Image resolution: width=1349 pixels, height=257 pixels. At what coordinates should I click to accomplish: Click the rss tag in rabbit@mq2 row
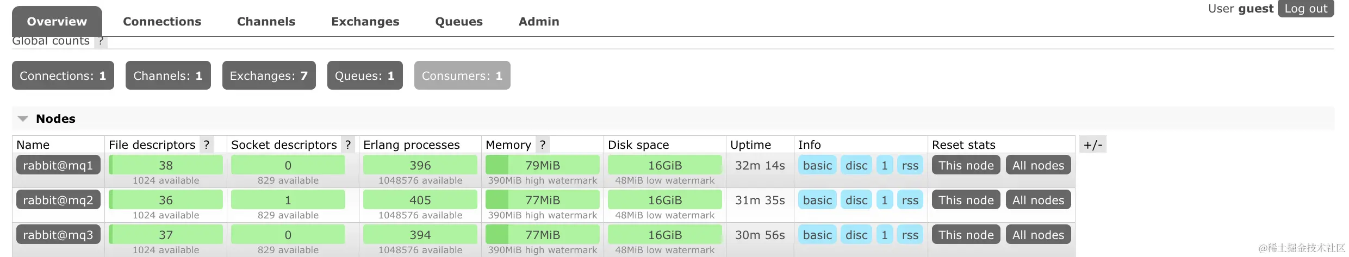coord(910,200)
